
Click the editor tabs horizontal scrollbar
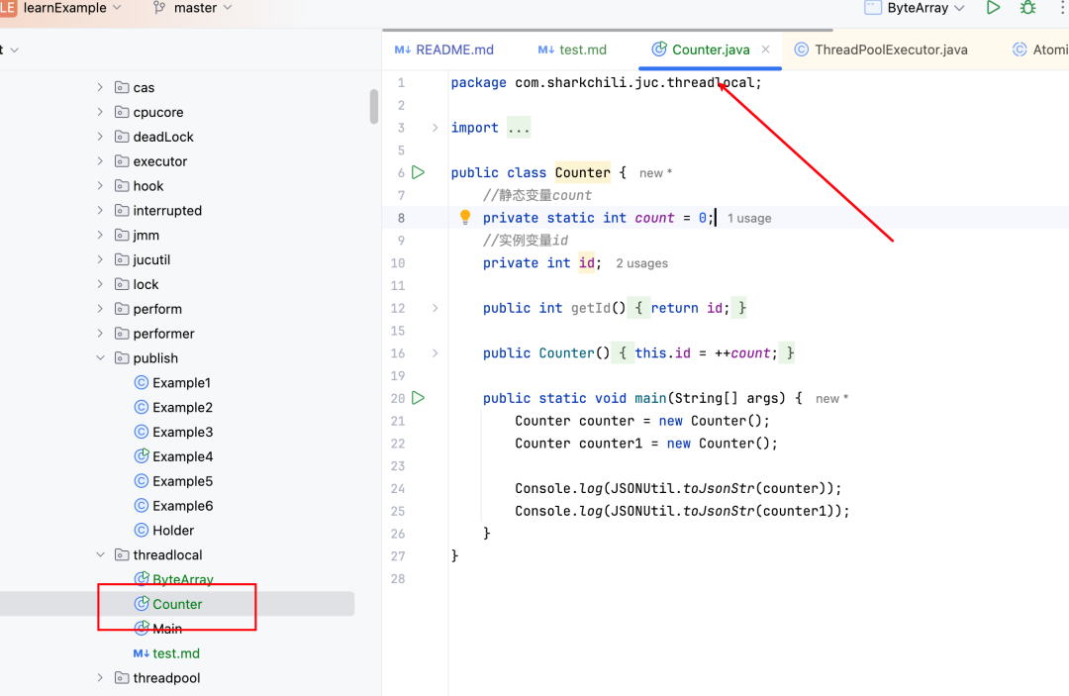pyautogui.click(x=608, y=30)
